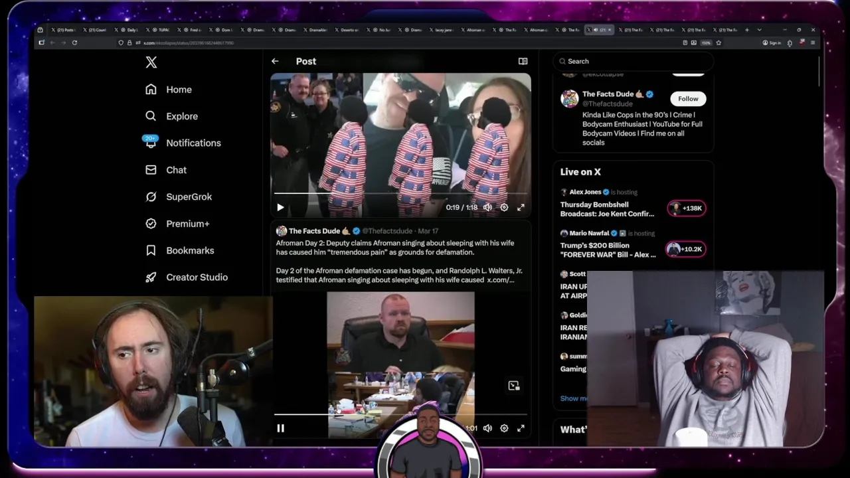
Task: Open the X logo home link
Action: click(x=151, y=62)
